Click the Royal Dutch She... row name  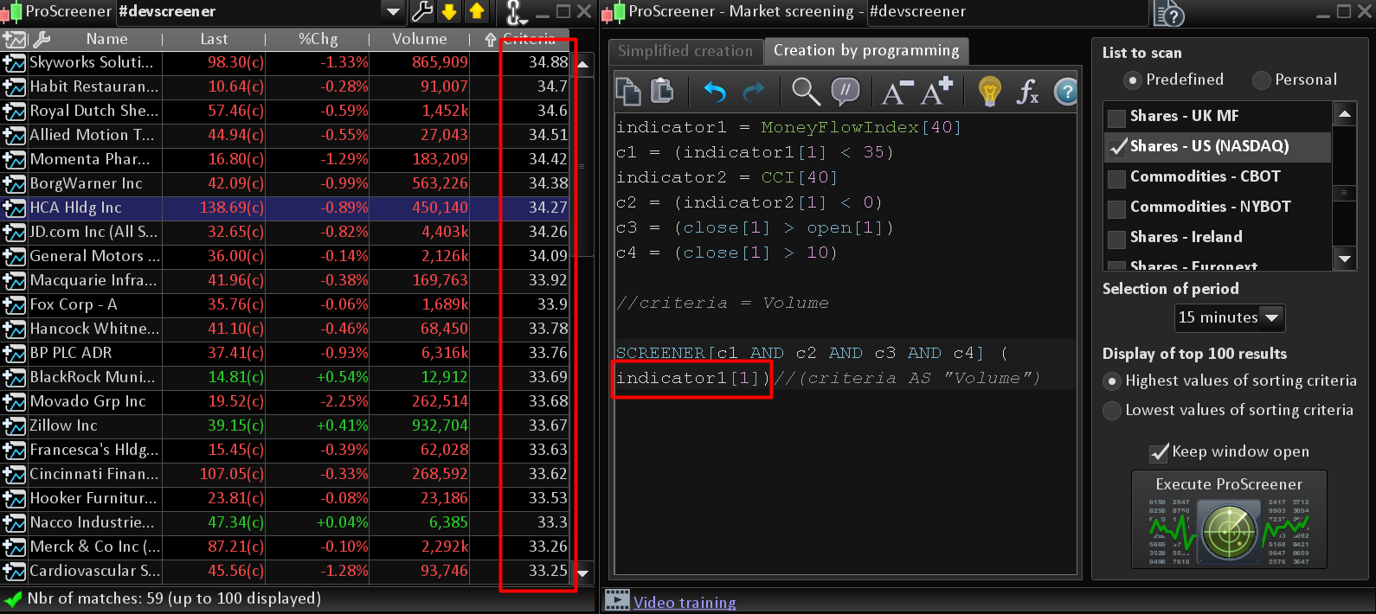coord(93,111)
